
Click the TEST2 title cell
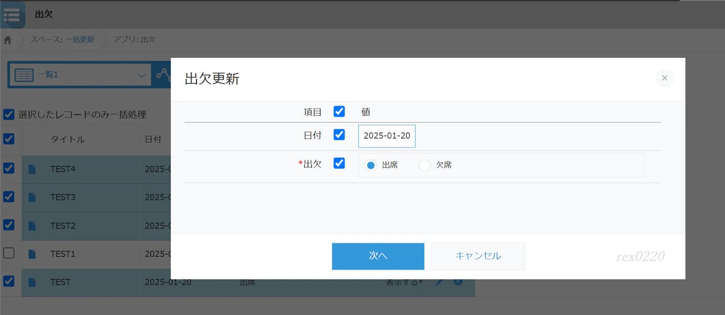click(93, 226)
